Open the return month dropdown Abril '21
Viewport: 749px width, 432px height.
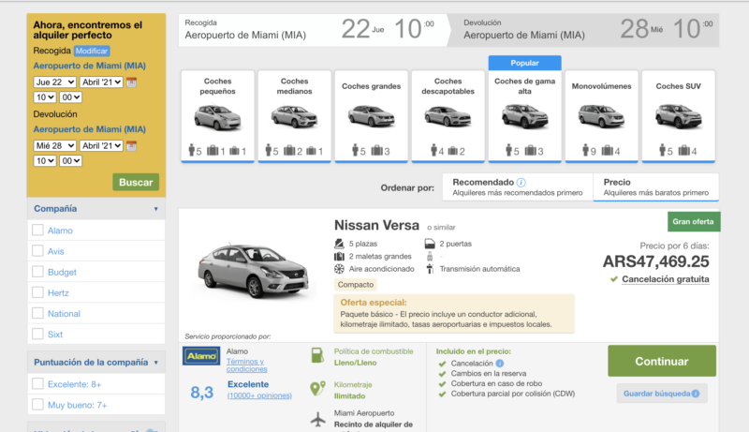pos(101,145)
